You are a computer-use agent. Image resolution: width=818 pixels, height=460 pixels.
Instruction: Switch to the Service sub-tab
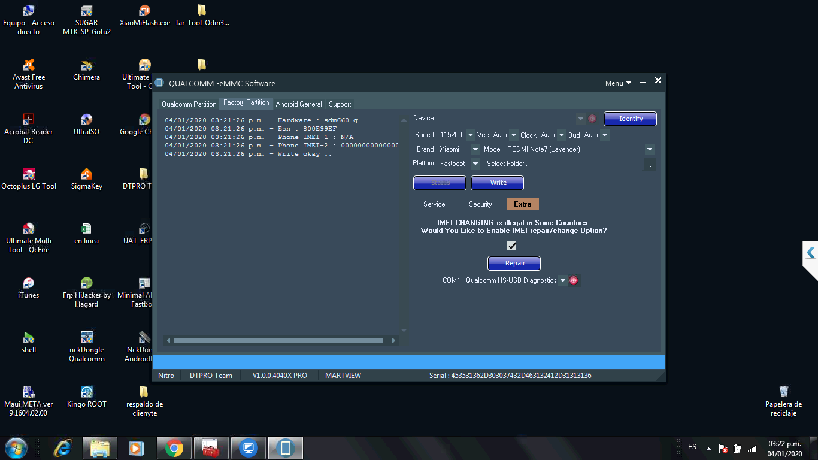(x=434, y=204)
